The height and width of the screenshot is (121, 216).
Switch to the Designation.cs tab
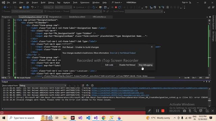(x=55, y=17)
